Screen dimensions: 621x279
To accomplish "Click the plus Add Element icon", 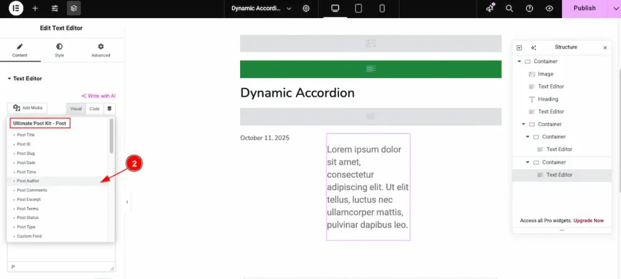I will 35,8.
